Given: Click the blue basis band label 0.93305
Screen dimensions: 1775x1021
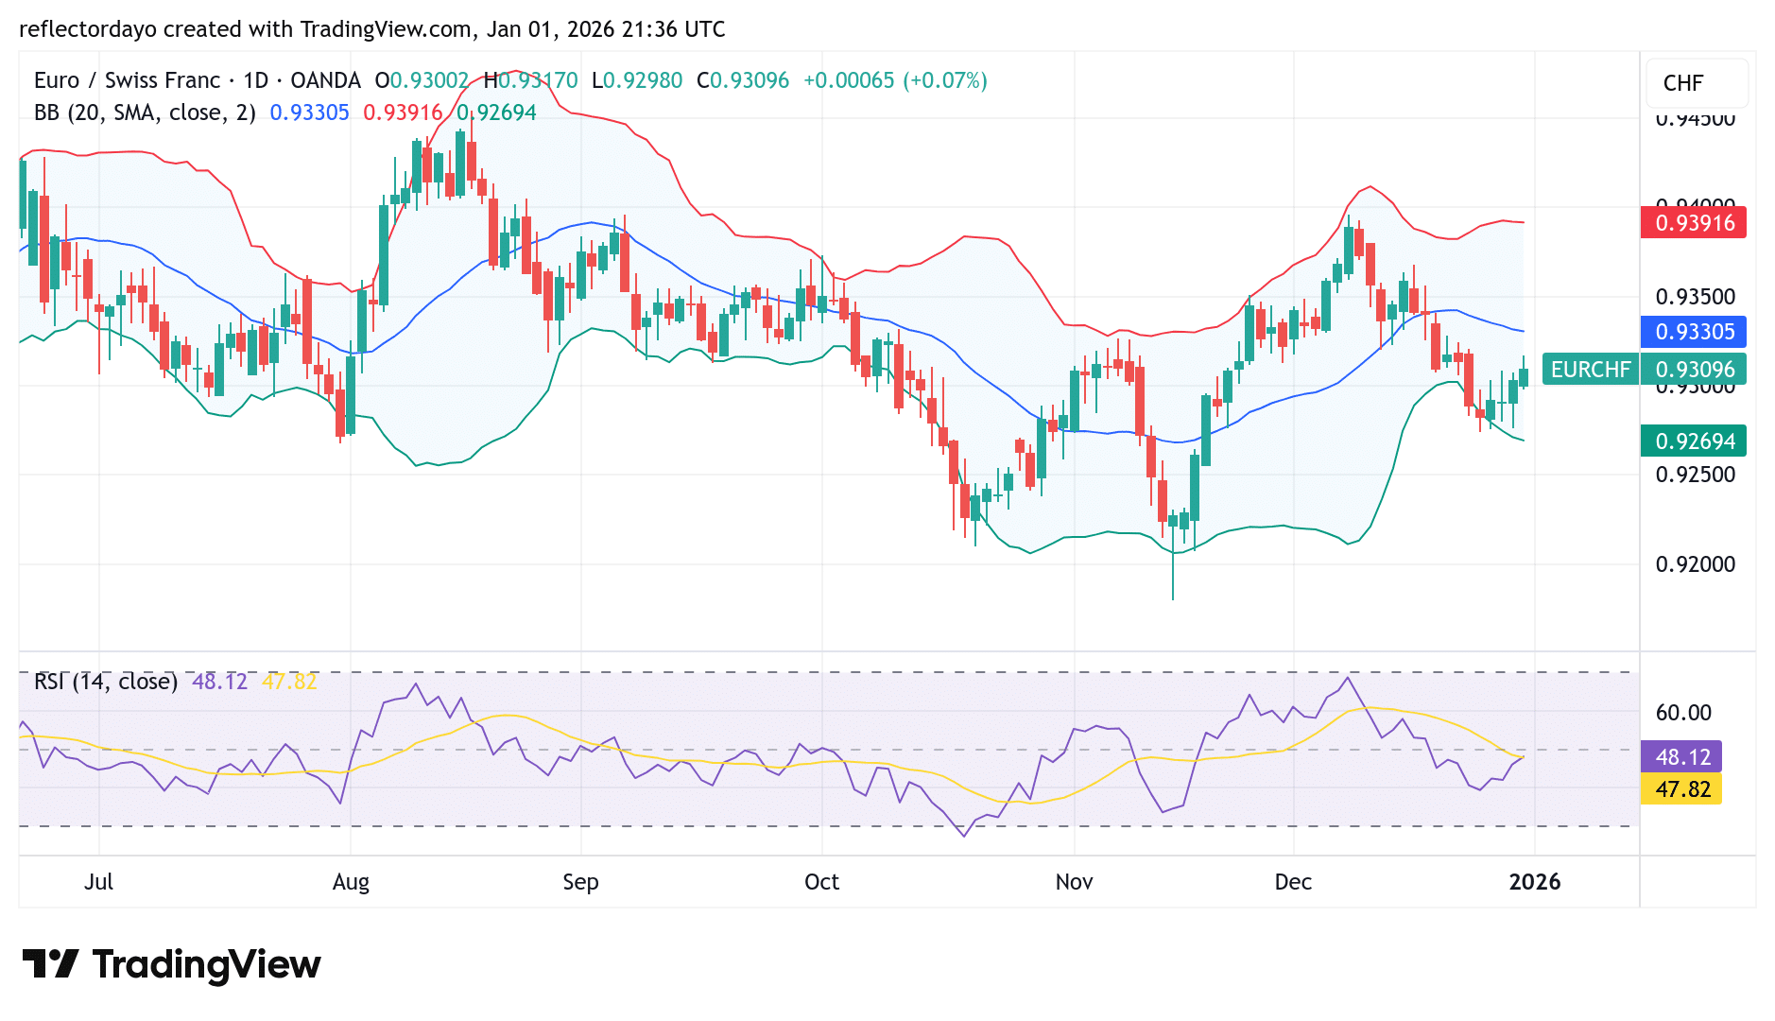Looking at the screenshot, I should (x=1693, y=333).
